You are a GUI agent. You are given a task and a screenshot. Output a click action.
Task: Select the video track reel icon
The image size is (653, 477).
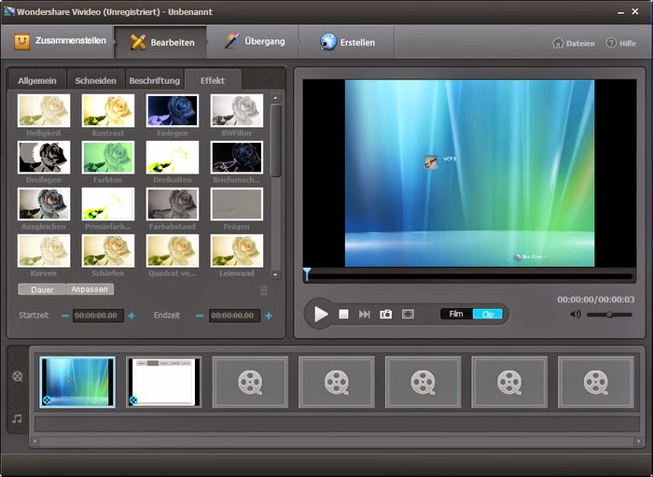click(18, 376)
